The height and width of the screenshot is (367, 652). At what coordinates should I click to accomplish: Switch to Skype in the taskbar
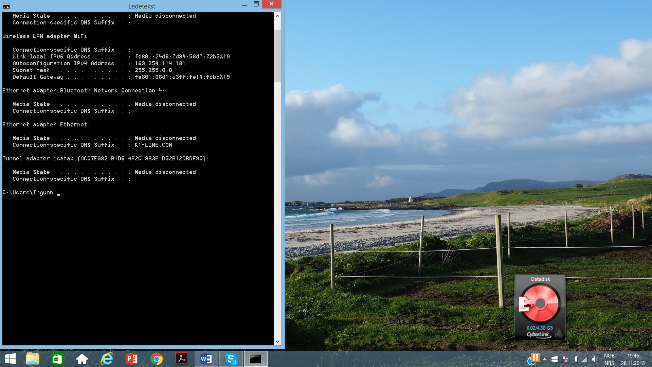click(x=231, y=359)
